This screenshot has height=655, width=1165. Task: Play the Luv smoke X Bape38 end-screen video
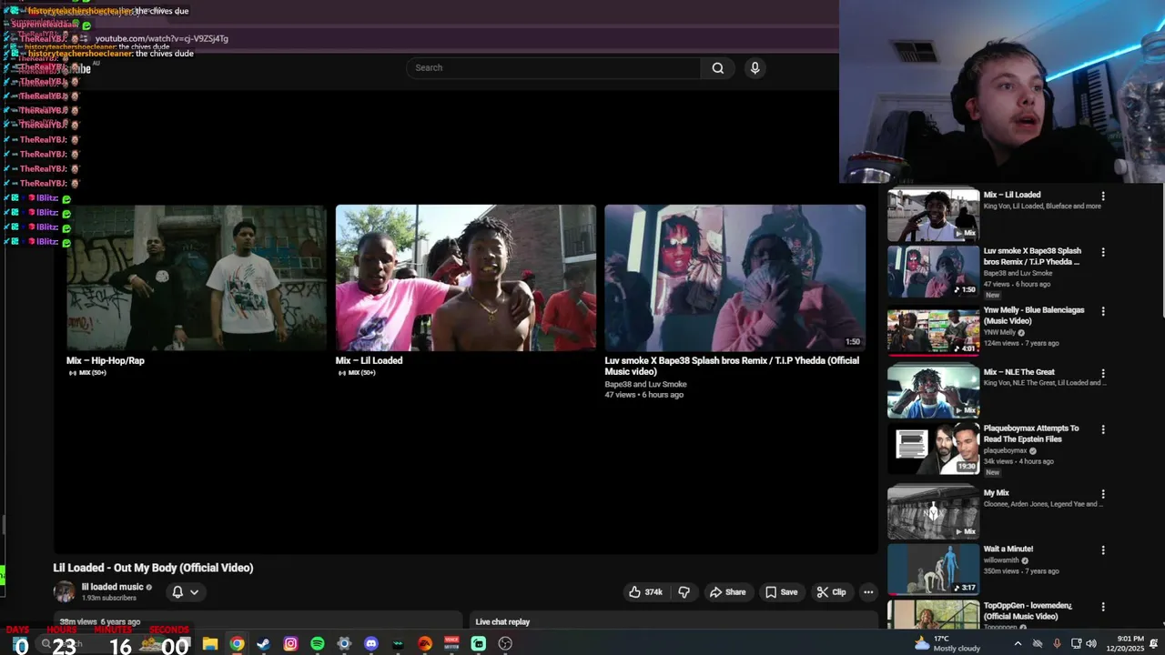point(734,277)
